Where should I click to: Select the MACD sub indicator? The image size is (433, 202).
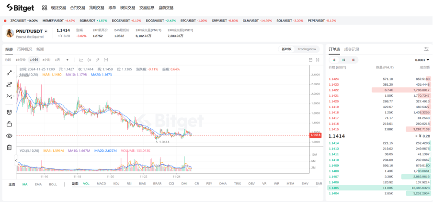pos(102,183)
